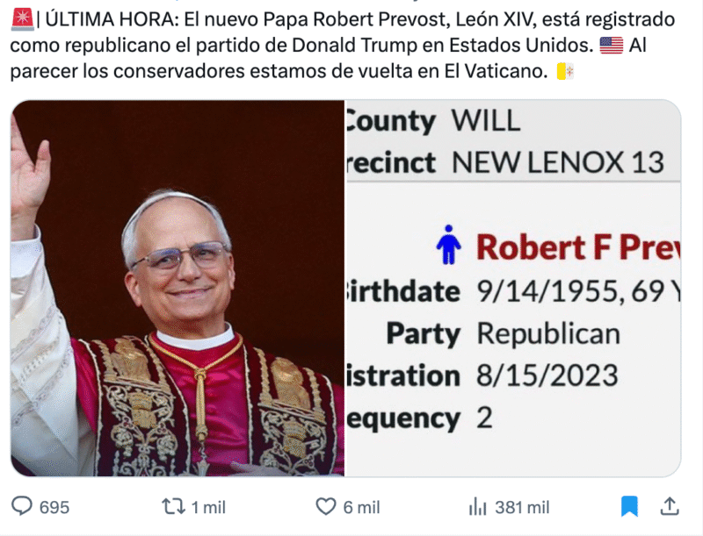Toggle the blue bookmark icon

pyautogui.click(x=629, y=506)
